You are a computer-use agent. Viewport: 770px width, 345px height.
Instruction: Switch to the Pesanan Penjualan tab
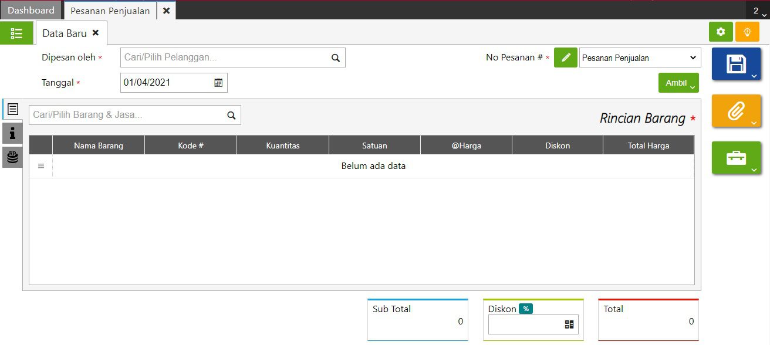click(110, 11)
